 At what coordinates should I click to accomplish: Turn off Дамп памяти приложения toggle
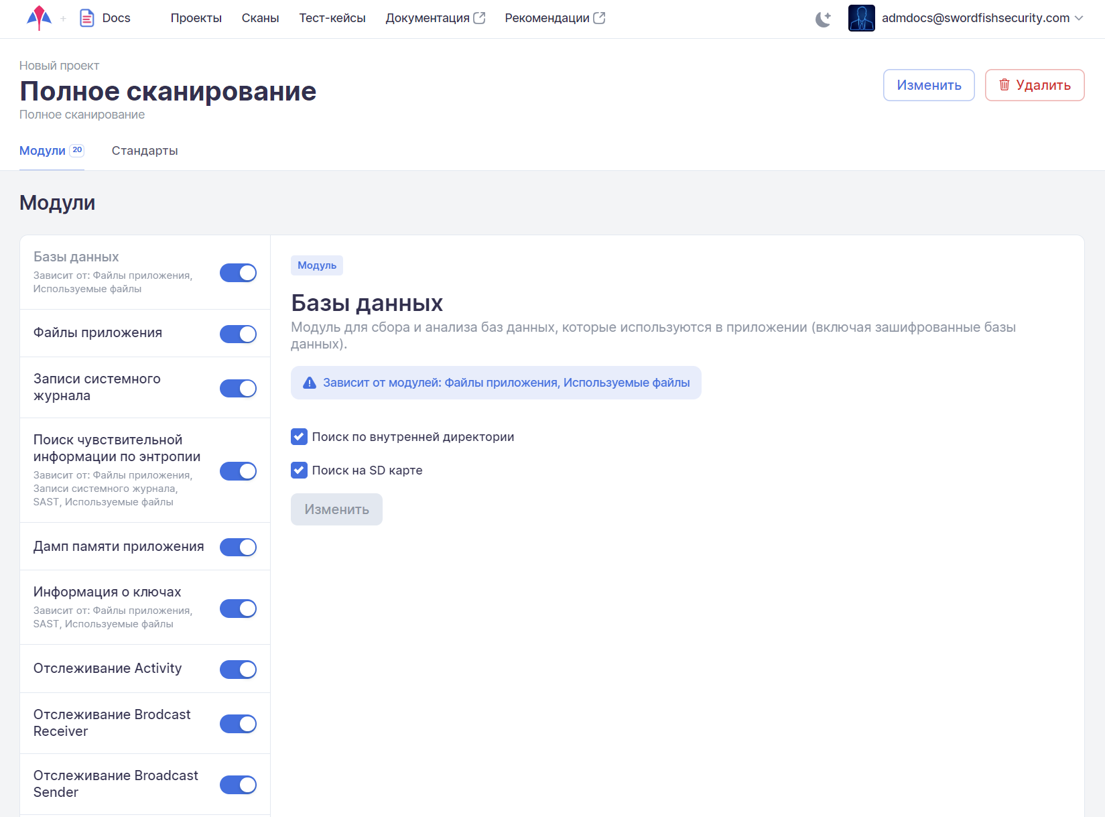[238, 547]
